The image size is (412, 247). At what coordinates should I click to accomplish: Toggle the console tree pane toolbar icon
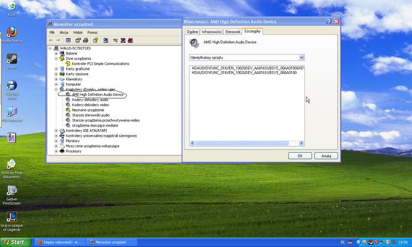tap(68, 40)
